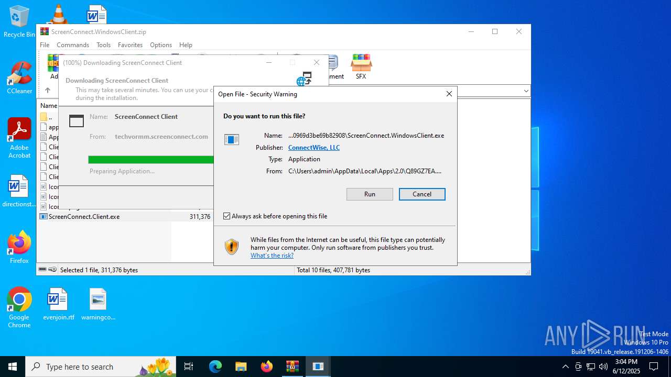Screen dimensions: 671x377
Task: Click the ScreenConnect window icon in download dialog
Action: [77, 121]
